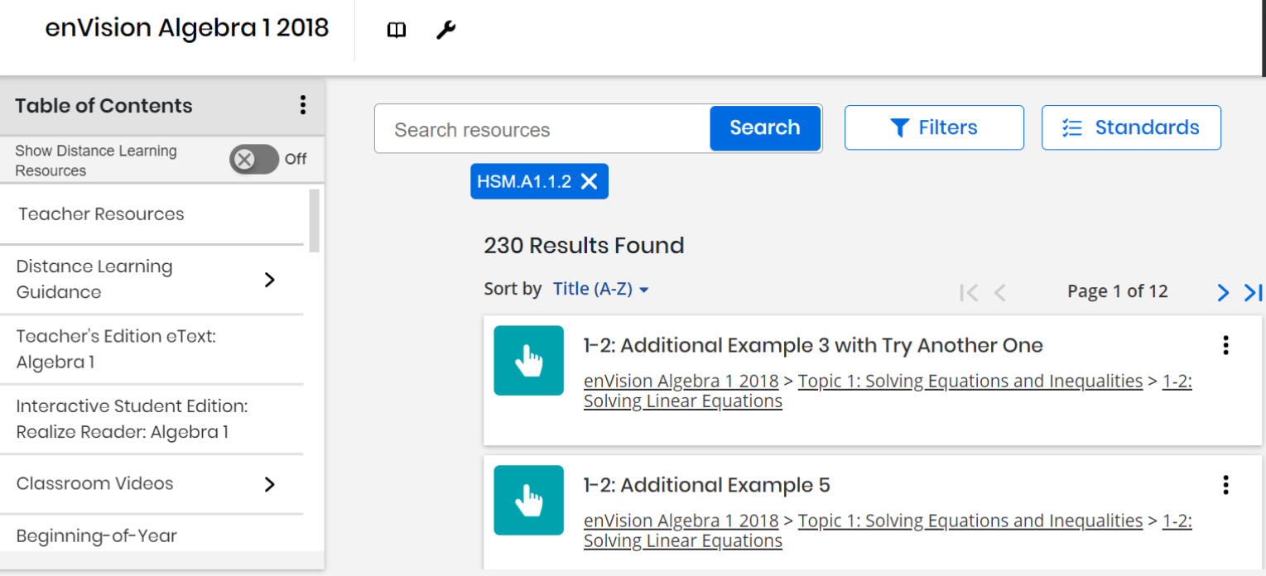Open 1-2: Additional Example 5 title
Image resolution: width=1266 pixels, height=576 pixels.
tap(706, 486)
